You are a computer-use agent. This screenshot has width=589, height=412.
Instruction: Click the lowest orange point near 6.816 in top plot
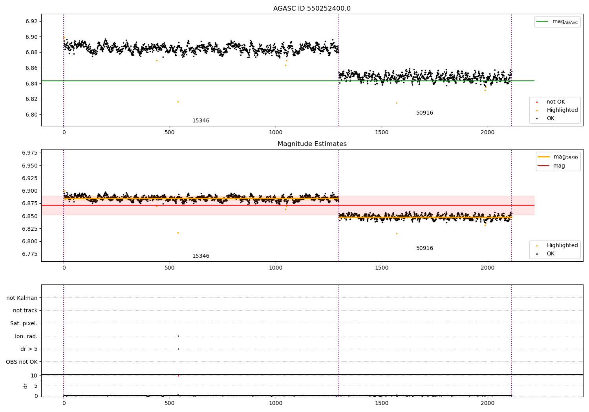tap(178, 102)
